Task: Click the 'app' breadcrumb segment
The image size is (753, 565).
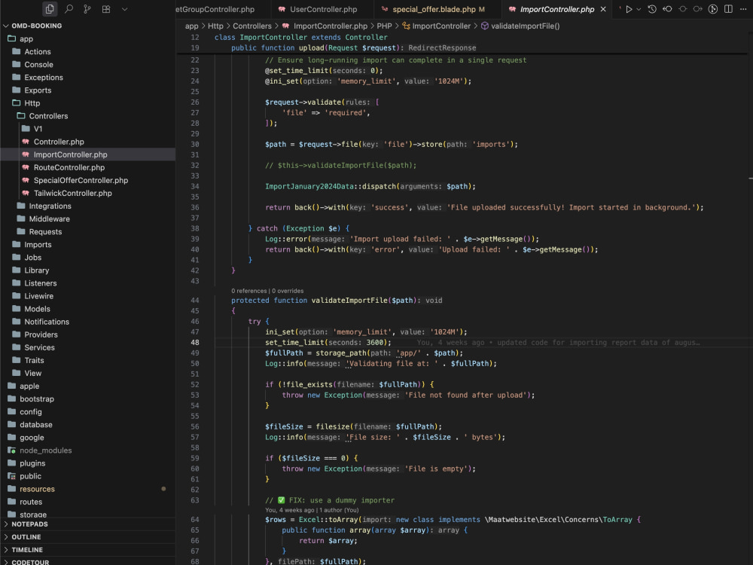Action: [x=191, y=26]
